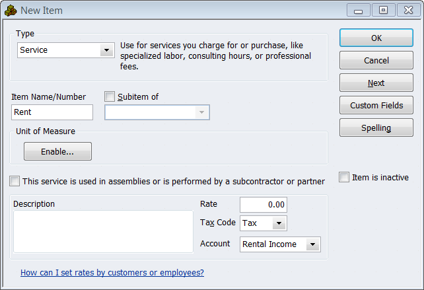The image size is (424, 290).
Task: Open the rates by customers help link
Action: click(112, 272)
